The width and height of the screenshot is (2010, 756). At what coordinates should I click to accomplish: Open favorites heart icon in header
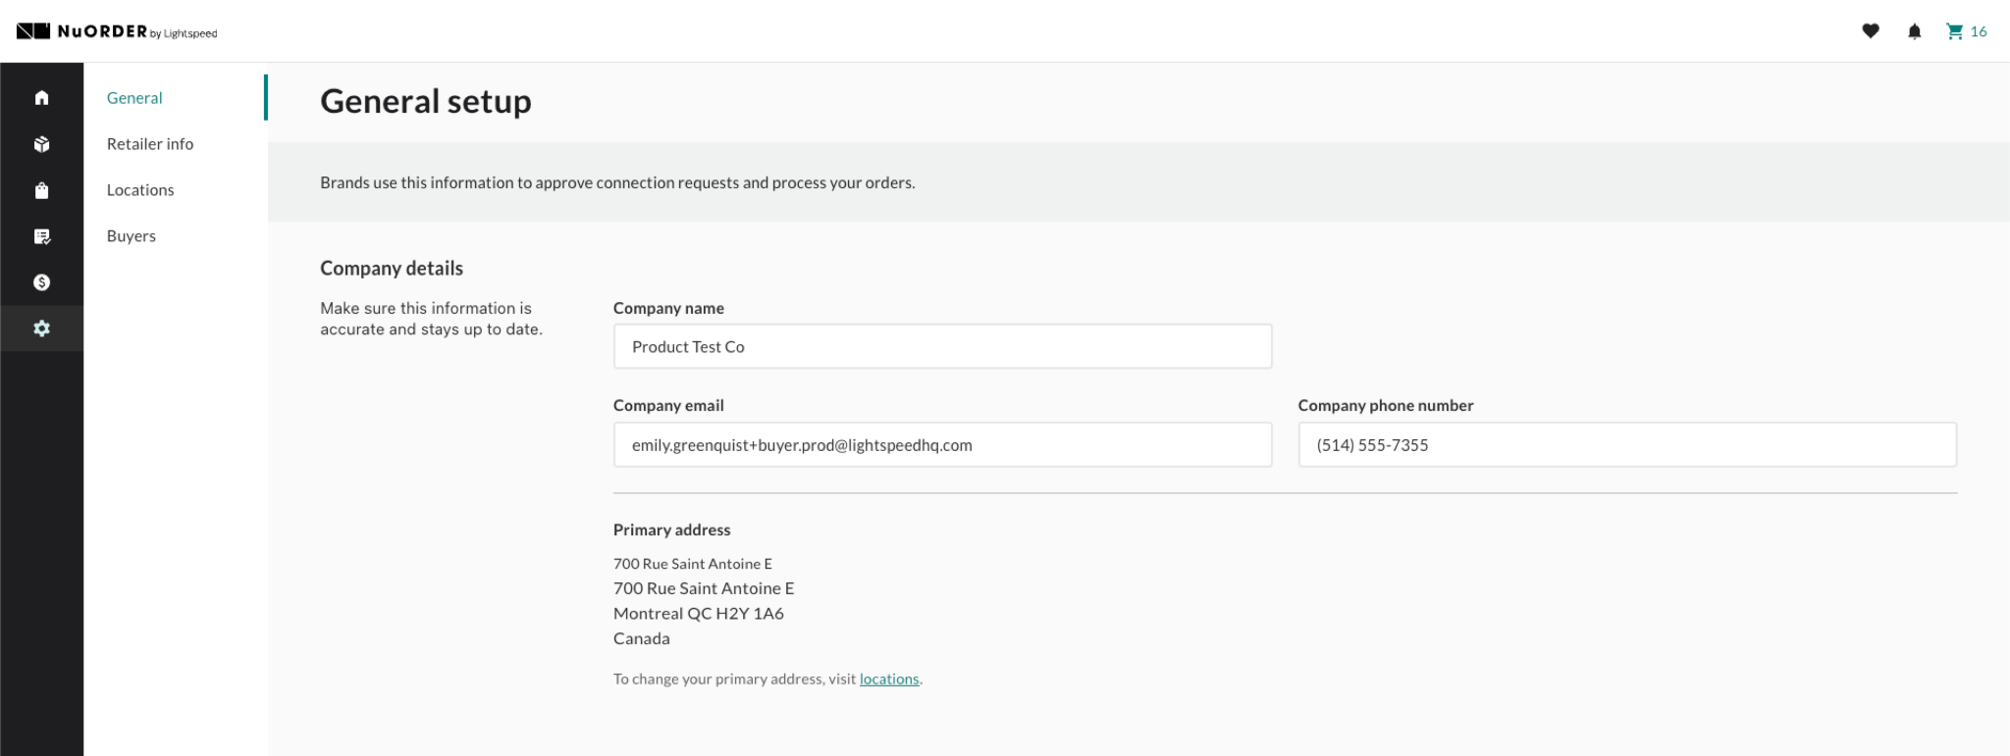(x=1871, y=31)
